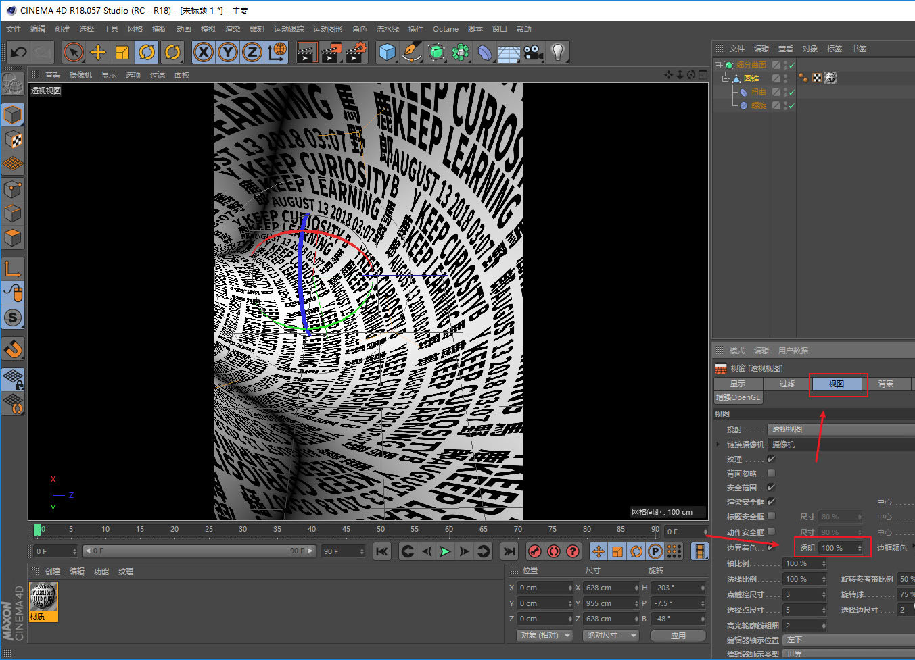
Task: Toggle the 安全范围 checkbox
Action: point(771,487)
